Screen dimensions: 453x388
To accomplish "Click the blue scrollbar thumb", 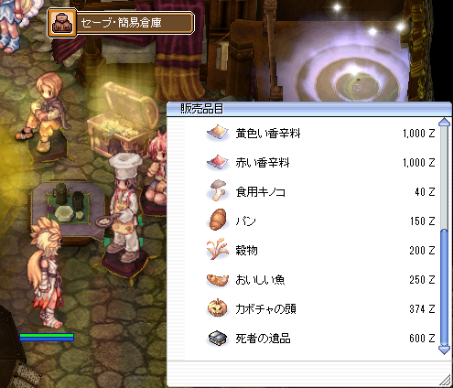I will pyautogui.click(x=444, y=287).
